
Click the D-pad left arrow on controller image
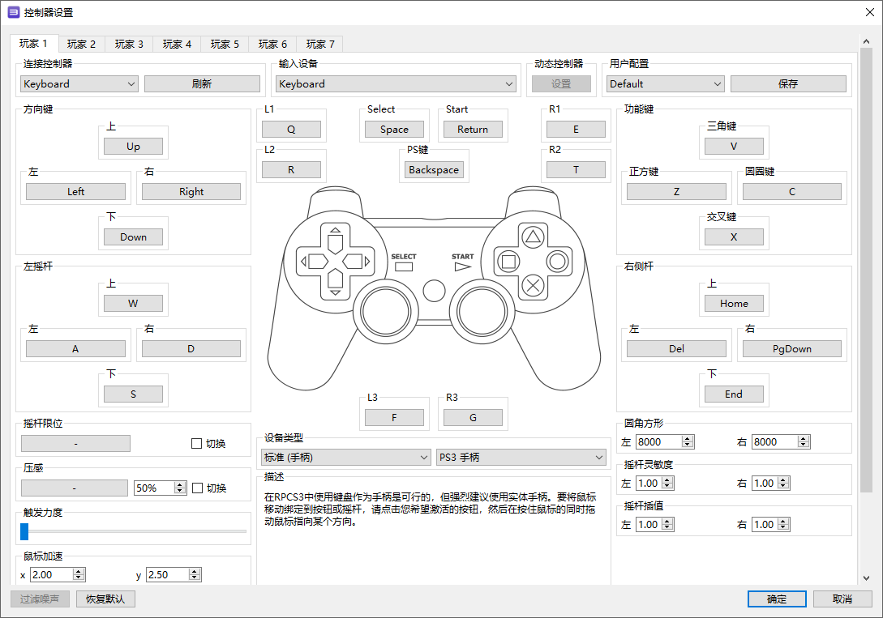coord(315,262)
